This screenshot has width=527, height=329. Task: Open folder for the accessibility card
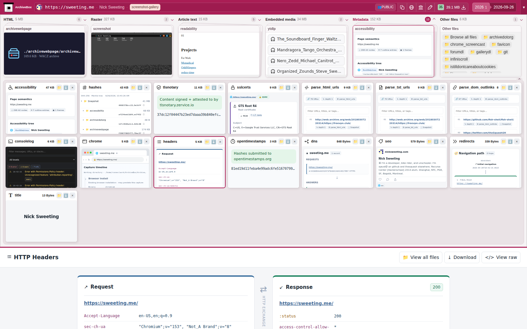[x=59, y=88]
